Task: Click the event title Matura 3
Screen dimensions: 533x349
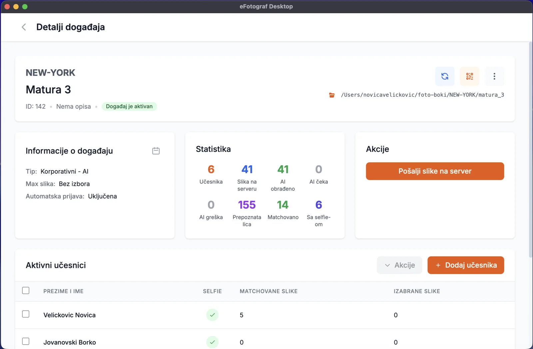Action: point(48,90)
